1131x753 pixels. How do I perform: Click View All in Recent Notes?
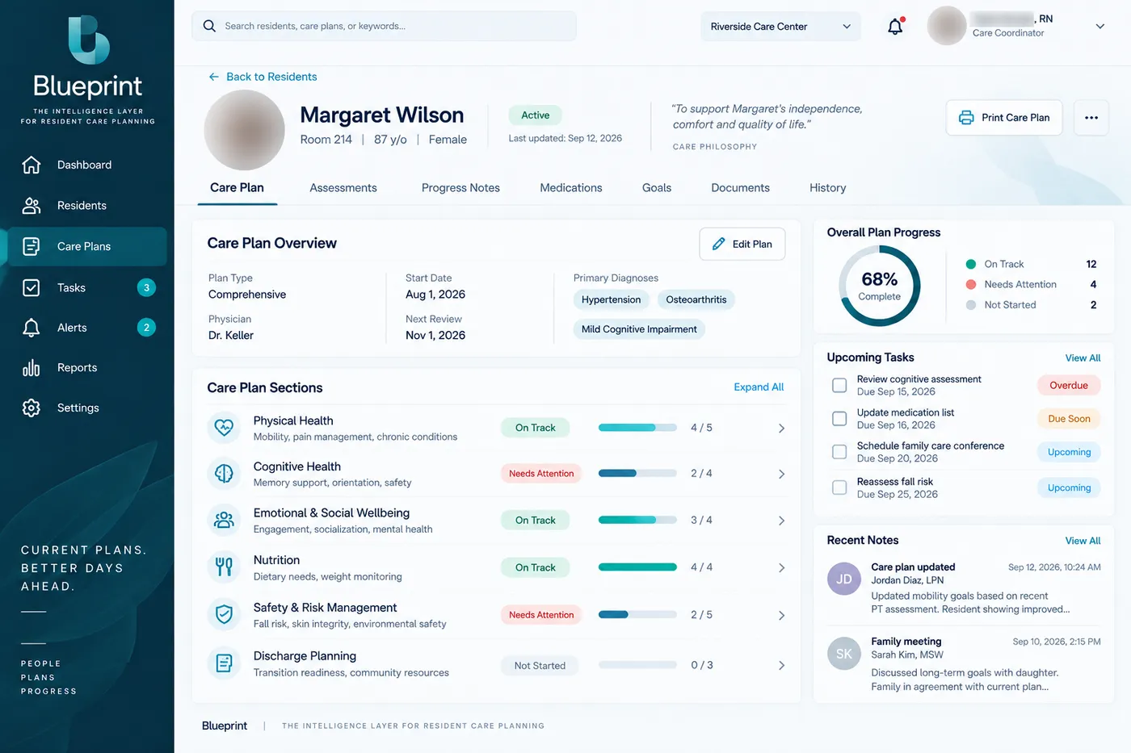[x=1083, y=542]
